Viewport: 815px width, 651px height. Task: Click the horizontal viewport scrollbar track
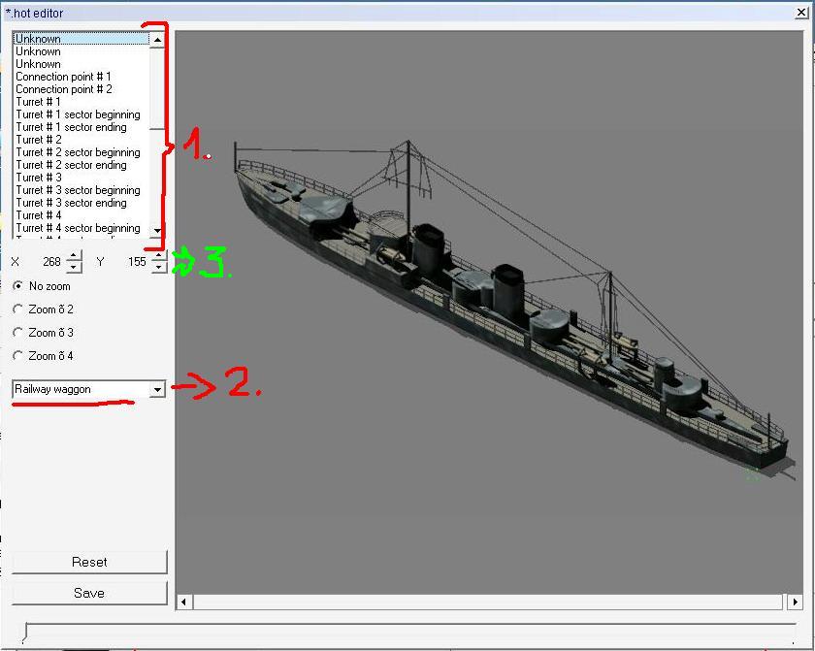(487, 602)
